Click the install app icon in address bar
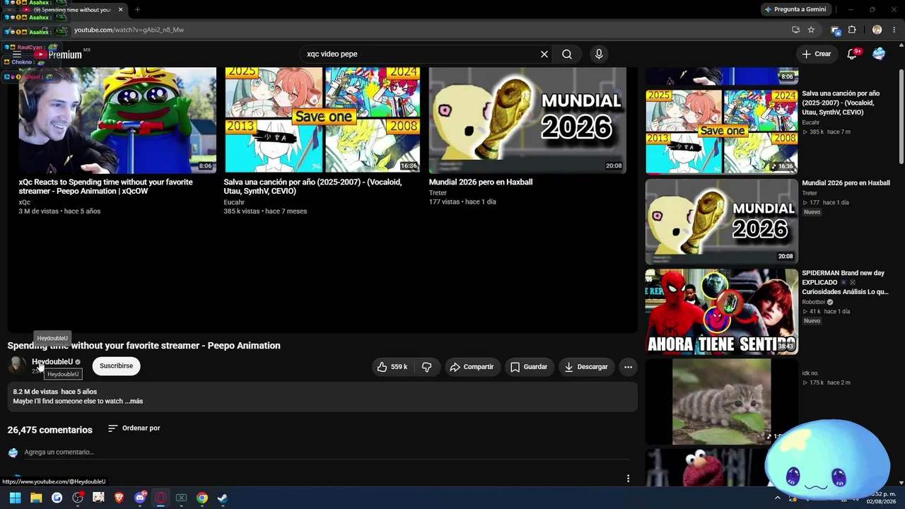 pos(795,30)
